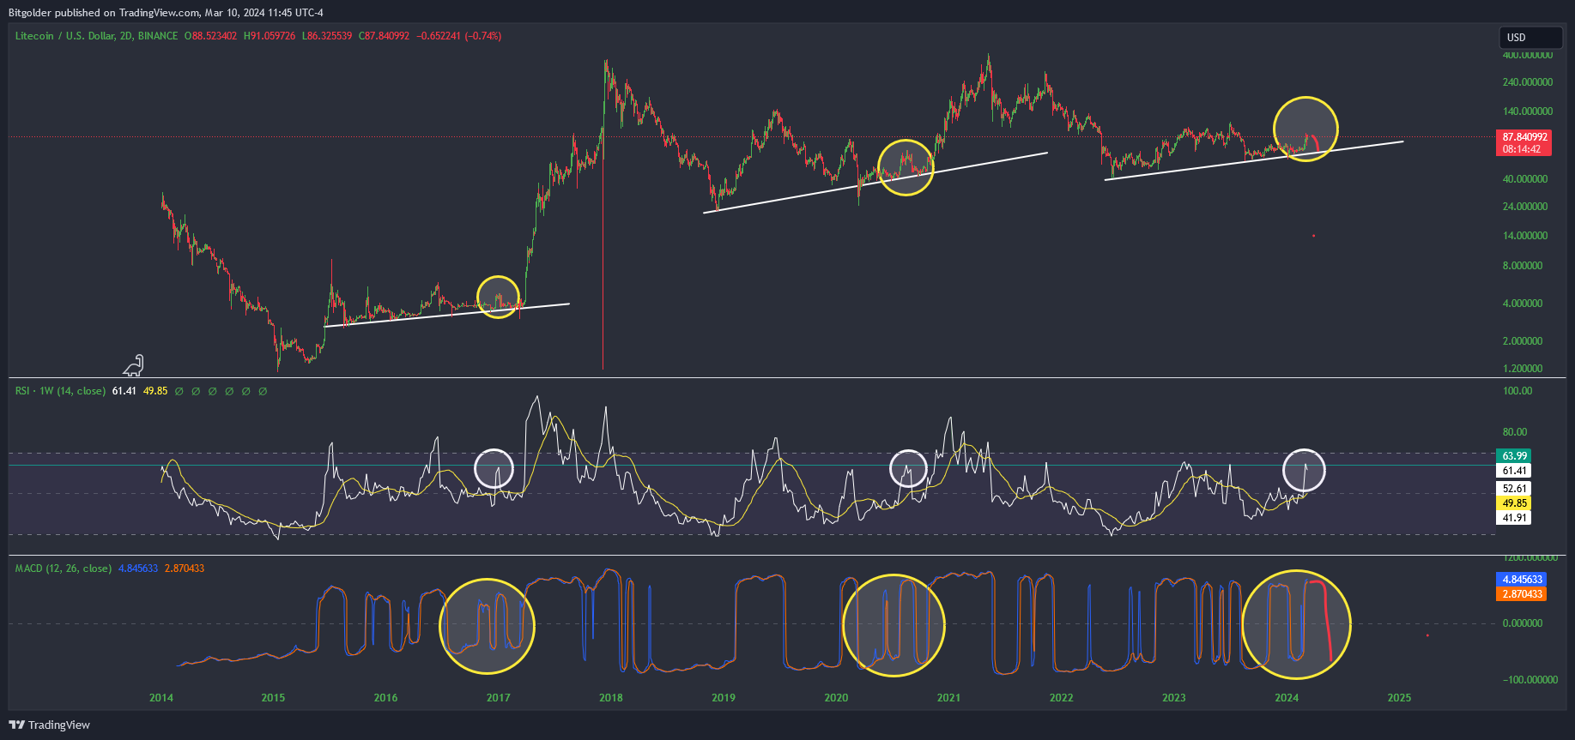
Task: Click the 52.61 RSI axis label
Action: pos(1514,489)
